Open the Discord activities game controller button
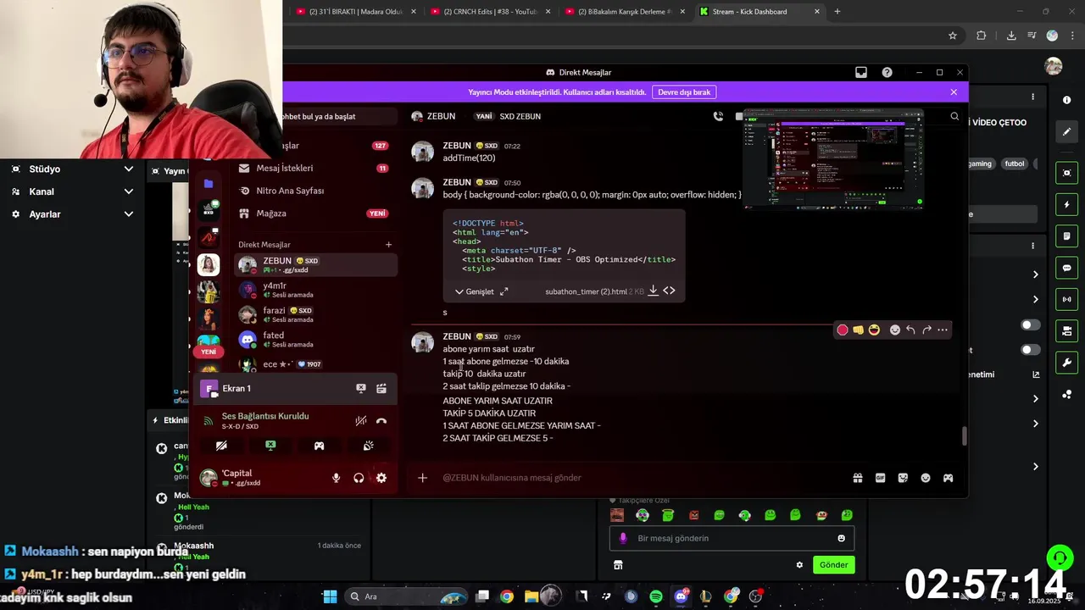The width and height of the screenshot is (1085, 610). click(319, 446)
